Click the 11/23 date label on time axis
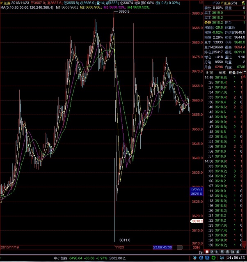 click(120, 247)
